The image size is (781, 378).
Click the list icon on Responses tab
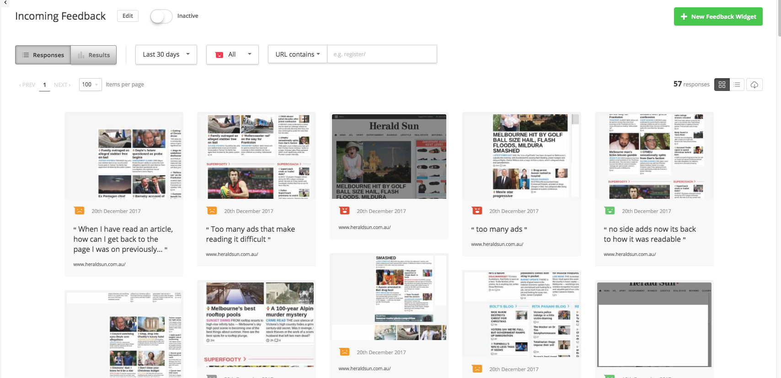(26, 55)
